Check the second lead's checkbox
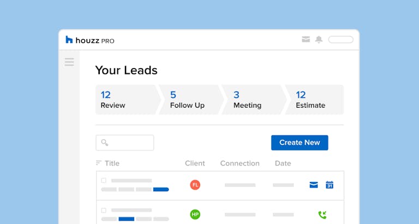The width and height of the screenshot is (419, 224). pyautogui.click(x=104, y=209)
